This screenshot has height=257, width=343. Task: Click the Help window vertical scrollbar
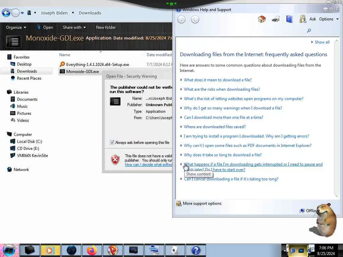[x=336, y=118]
